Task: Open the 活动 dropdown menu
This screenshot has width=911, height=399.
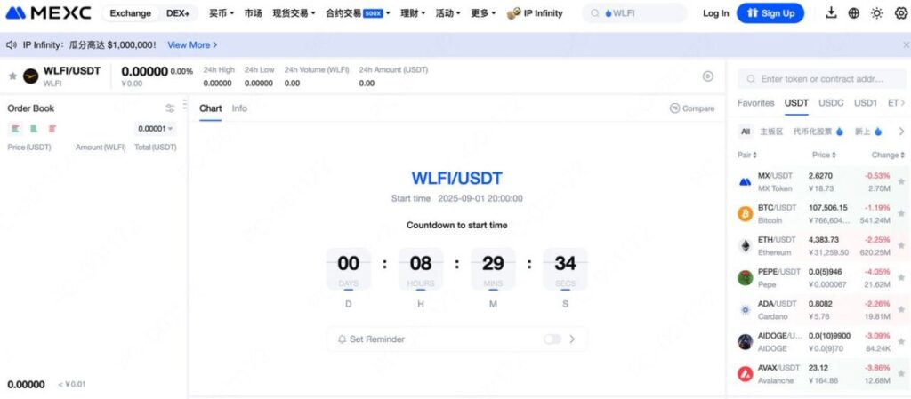Action: [x=448, y=12]
